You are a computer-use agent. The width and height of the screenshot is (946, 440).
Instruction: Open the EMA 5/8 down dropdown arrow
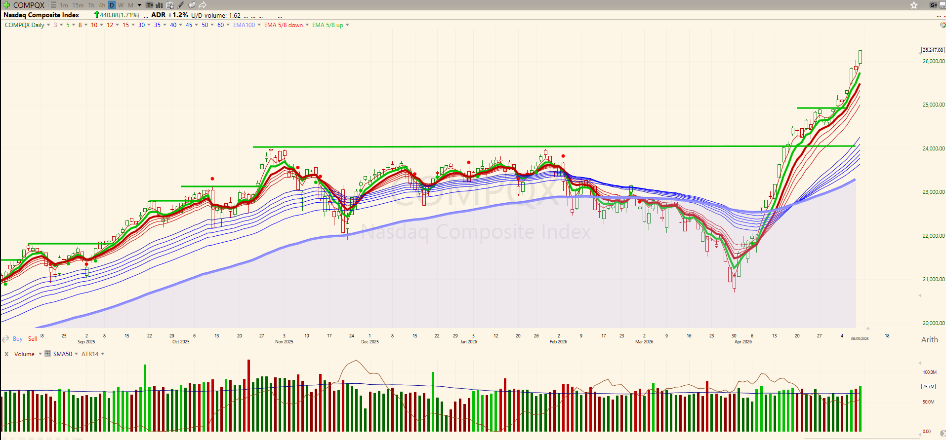307,25
